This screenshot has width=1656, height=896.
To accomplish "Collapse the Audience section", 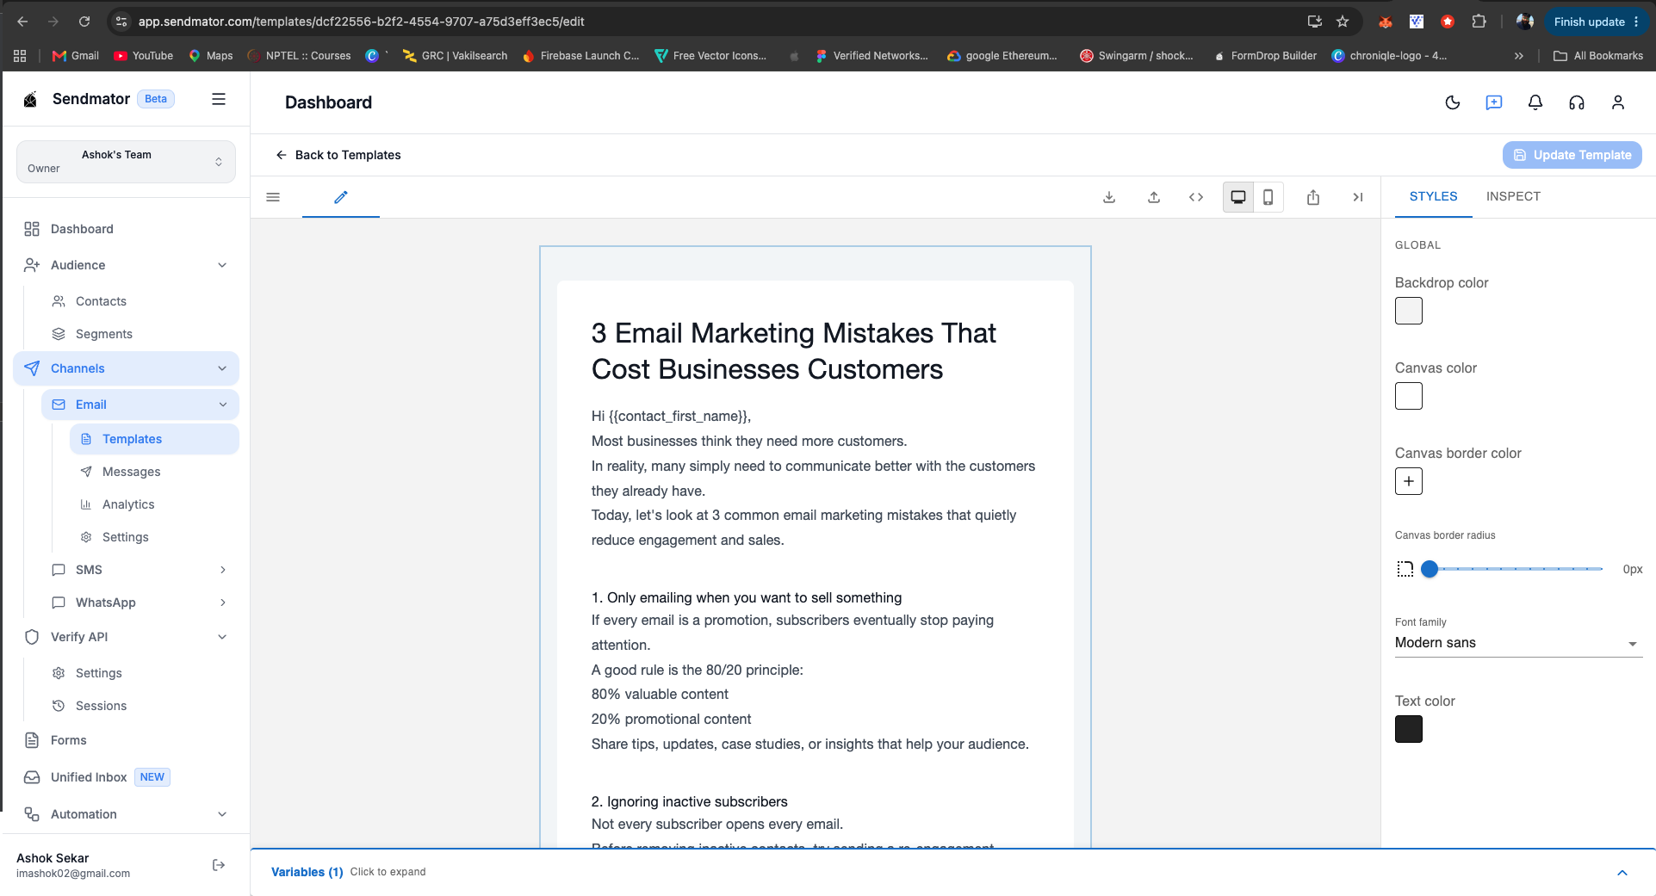I will 222,265.
